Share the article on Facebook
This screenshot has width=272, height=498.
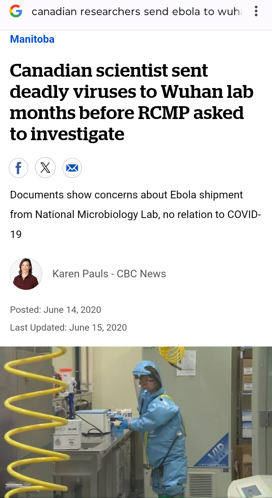pyautogui.click(x=19, y=168)
